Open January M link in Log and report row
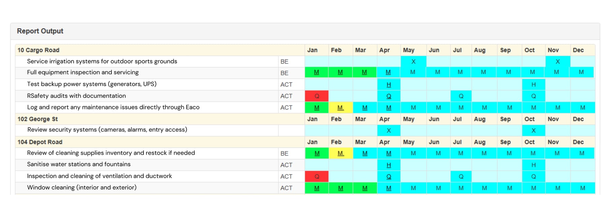The height and width of the screenshot is (220, 606). click(317, 108)
